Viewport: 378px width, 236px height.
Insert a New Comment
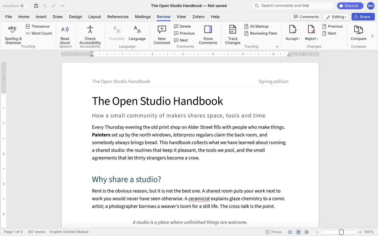coord(162,35)
